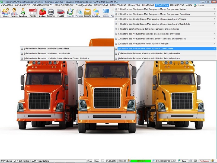Open the Fornece suppliers icon
Screen dimensions: 217x163
pos(14,12)
